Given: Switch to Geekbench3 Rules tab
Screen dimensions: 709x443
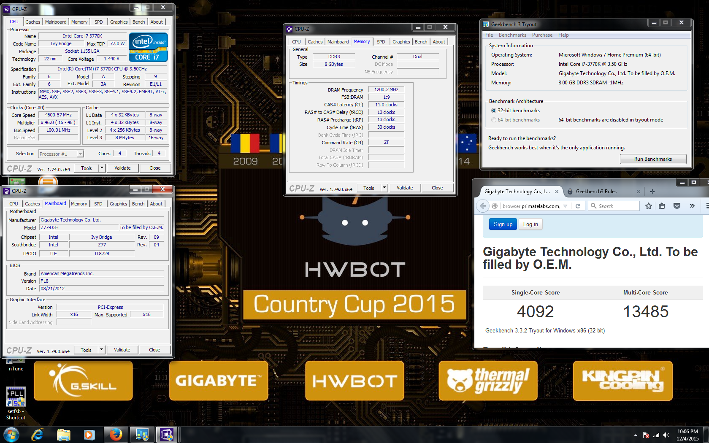Looking at the screenshot, I should [596, 192].
